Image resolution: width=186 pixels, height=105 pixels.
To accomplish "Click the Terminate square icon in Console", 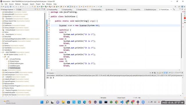I will click(150, 73).
